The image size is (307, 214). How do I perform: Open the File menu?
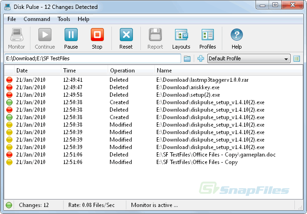[x=12, y=19]
